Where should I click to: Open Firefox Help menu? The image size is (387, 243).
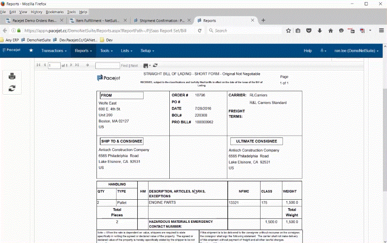(x=83, y=12)
